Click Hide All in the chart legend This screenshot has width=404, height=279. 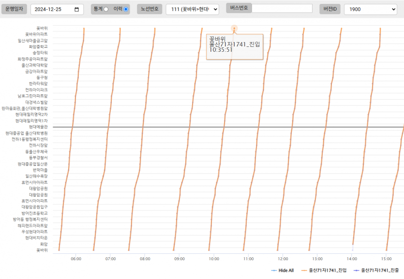(286, 270)
